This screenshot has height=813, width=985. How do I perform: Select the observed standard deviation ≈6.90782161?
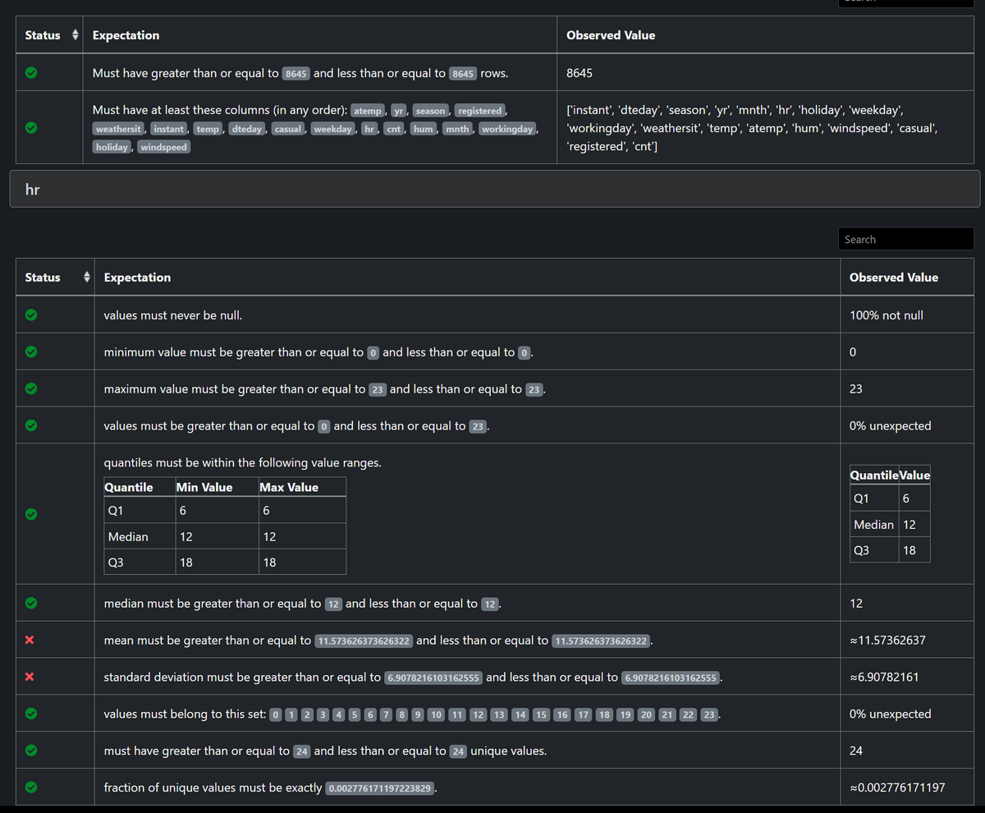884,677
